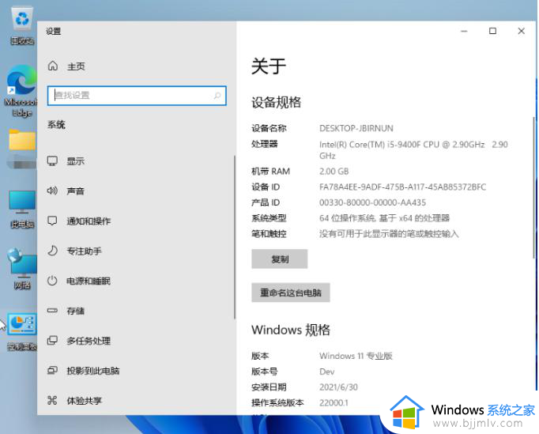The height and width of the screenshot is (434, 539).
Task: Click the Sound (声音) speaker icon
Action: pyautogui.click(x=52, y=191)
